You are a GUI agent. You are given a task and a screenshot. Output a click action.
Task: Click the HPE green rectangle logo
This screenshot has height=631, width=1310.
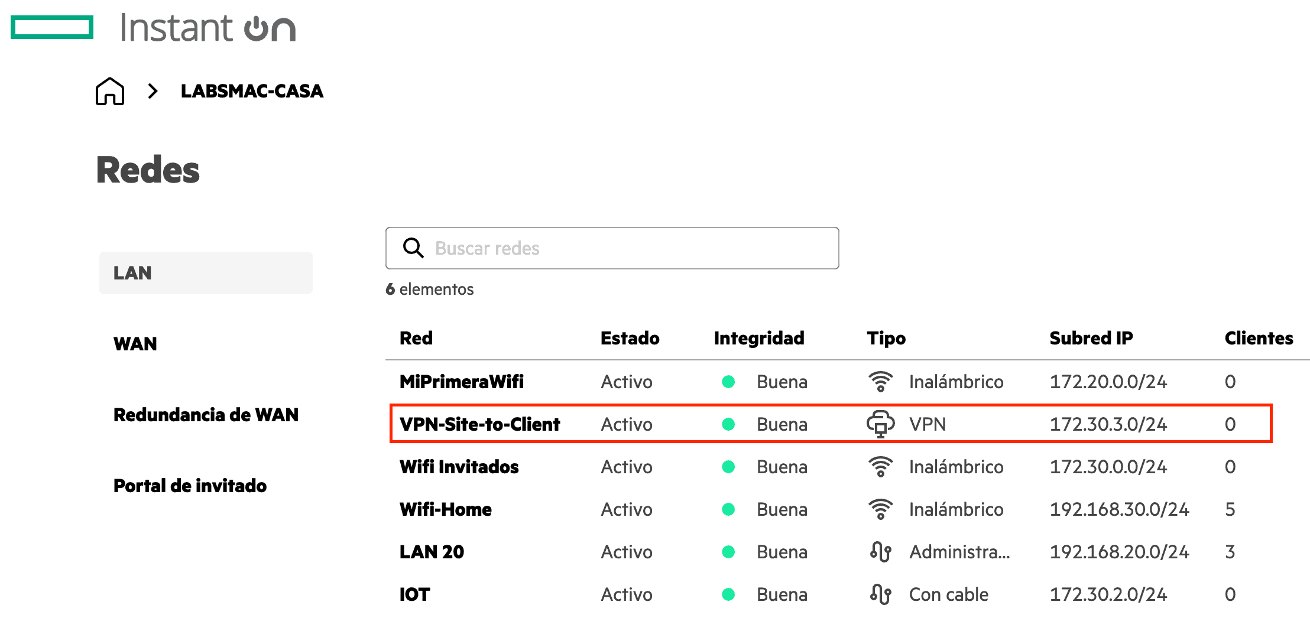click(52, 27)
